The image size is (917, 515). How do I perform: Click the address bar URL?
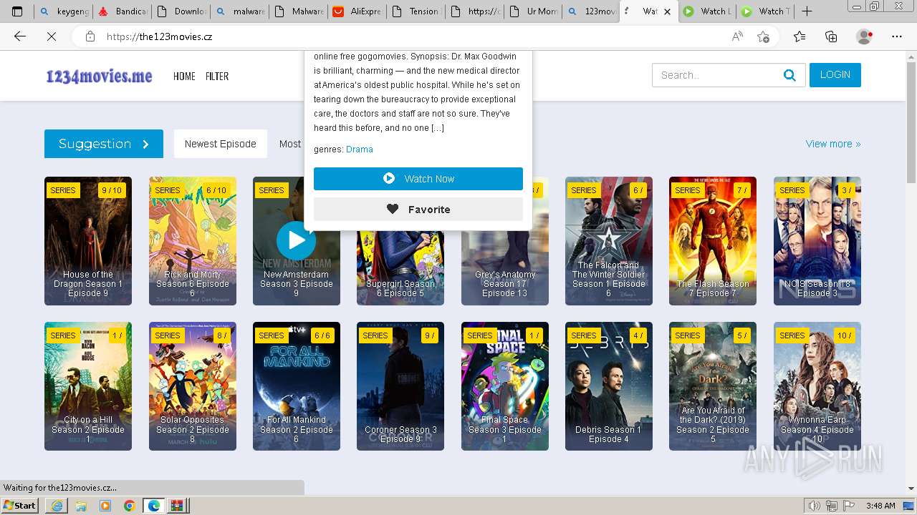point(159,36)
